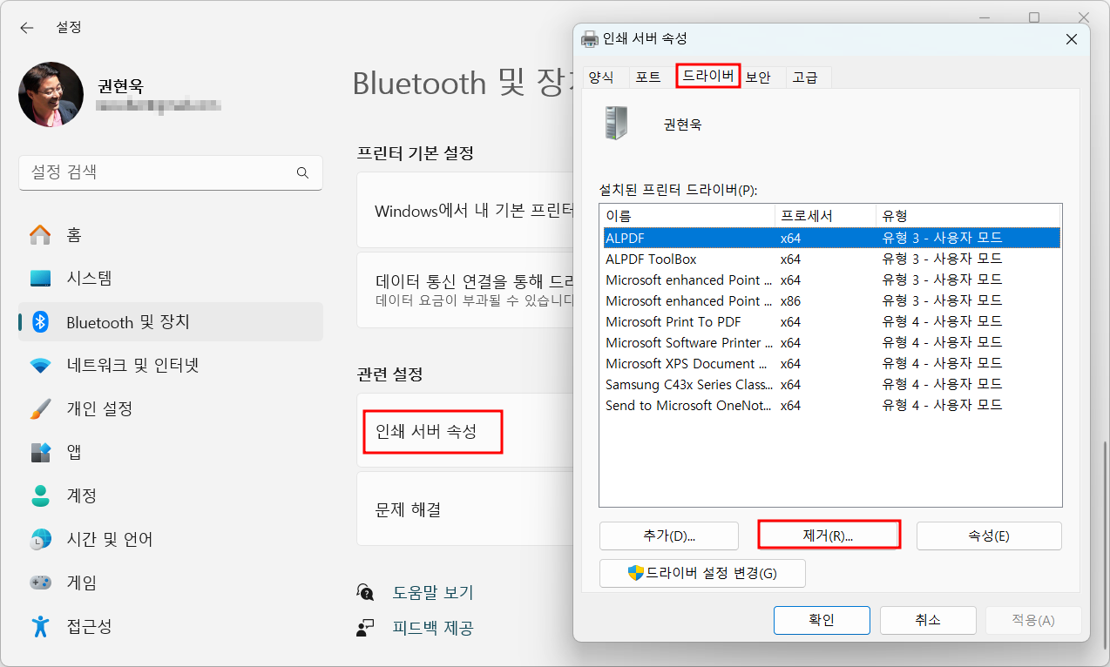
Task: Click the shield icon on 드라이버 설정 변경
Action: click(636, 573)
